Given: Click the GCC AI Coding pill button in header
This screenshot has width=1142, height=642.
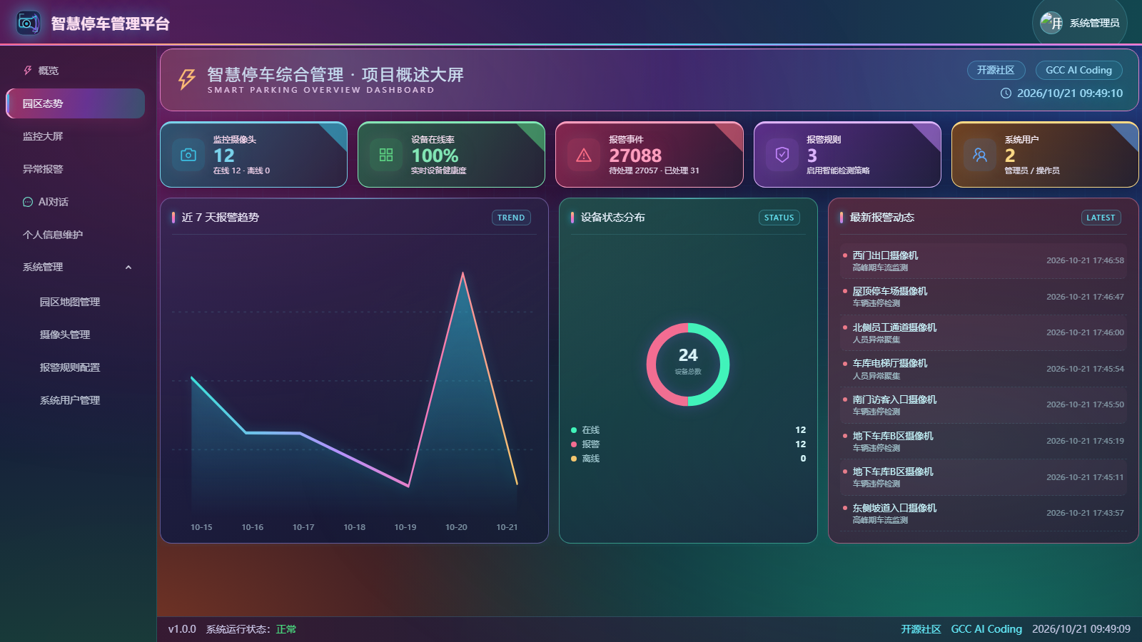Looking at the screenshot, I should pyautogui.click(x=1078, y=70).
